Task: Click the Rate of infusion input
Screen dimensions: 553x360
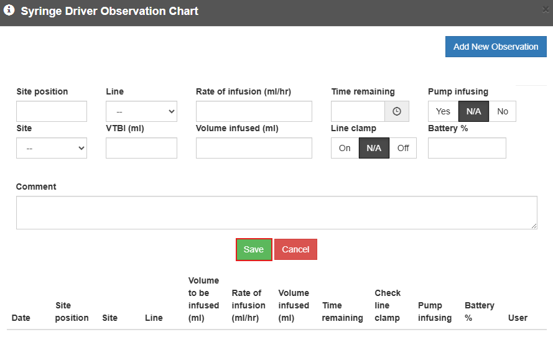Action: point(254,111)
